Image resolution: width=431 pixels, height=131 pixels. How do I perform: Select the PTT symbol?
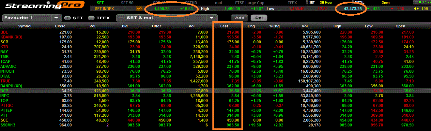pos(4,115)
